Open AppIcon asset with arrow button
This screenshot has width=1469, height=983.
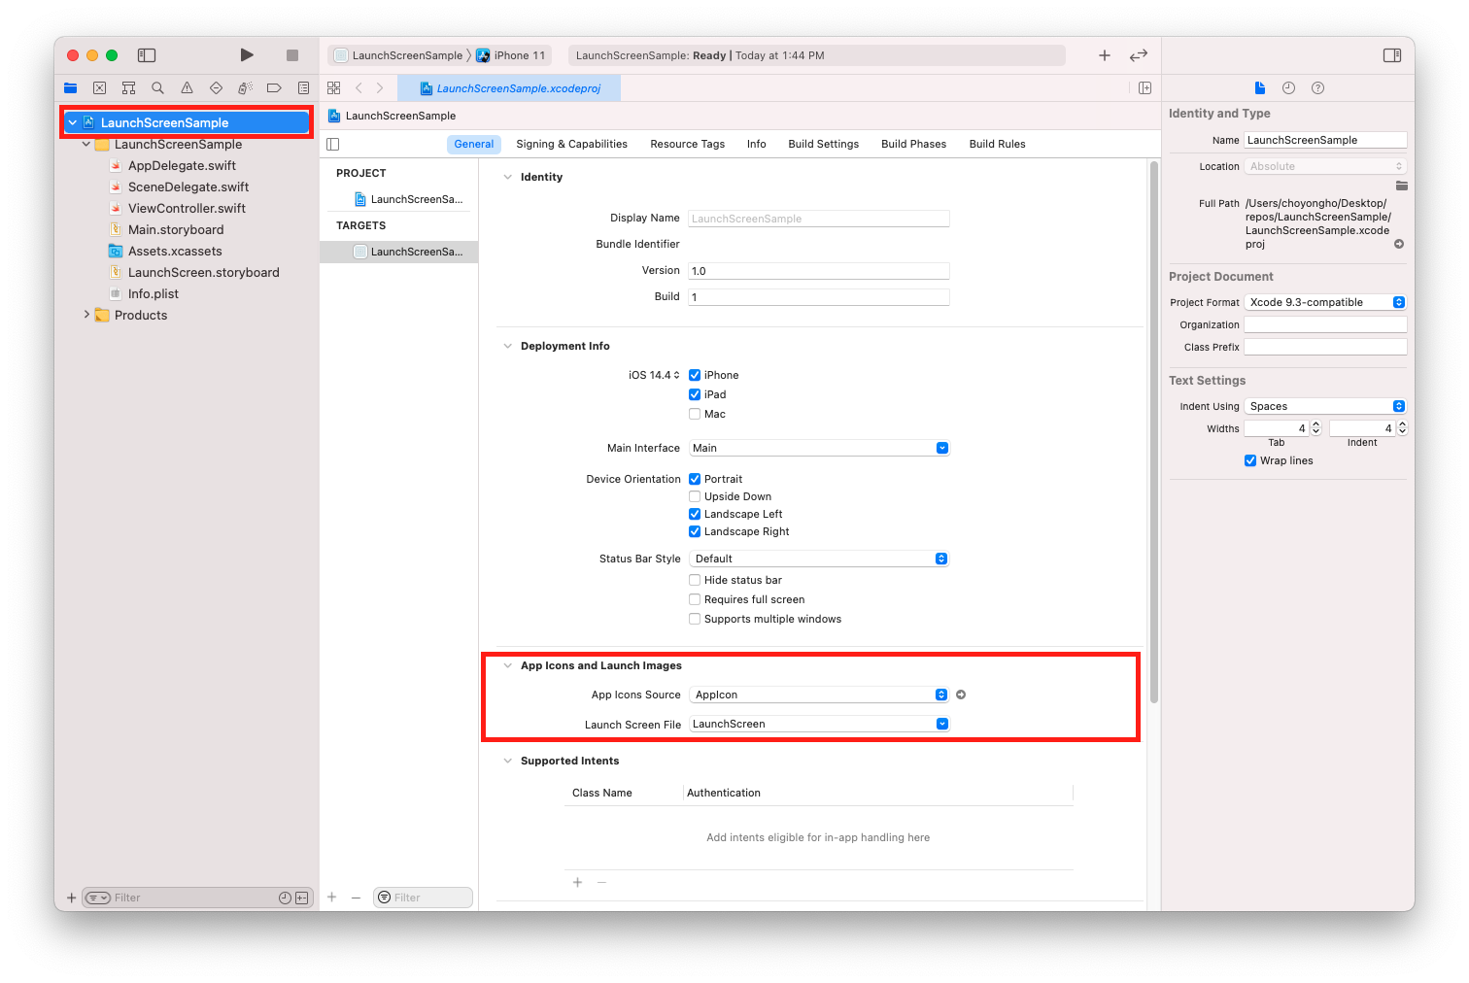click(x=961, y=695)
